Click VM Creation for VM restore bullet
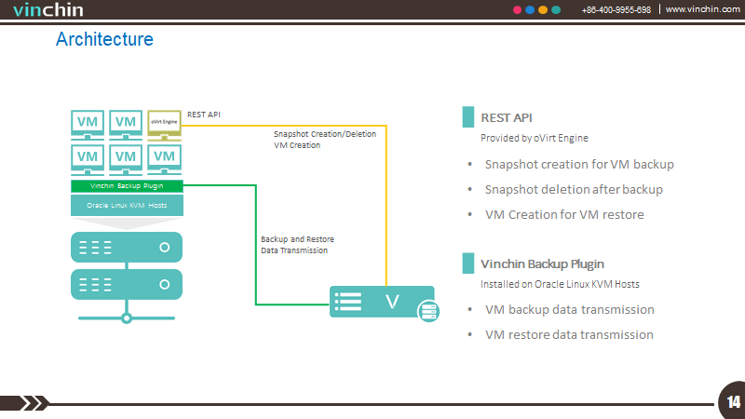 [x=564, y=215]
